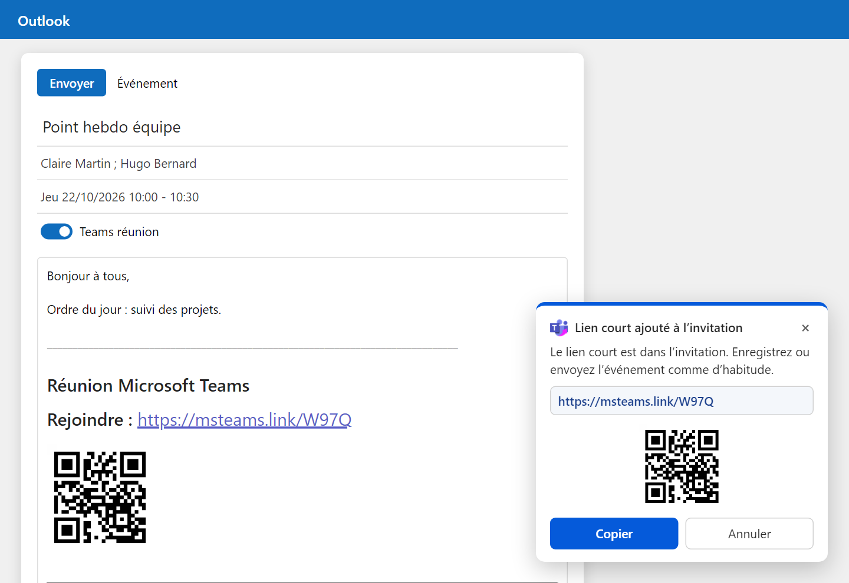
Task: Click the Rejoindre : label
Action: [90, 419]
